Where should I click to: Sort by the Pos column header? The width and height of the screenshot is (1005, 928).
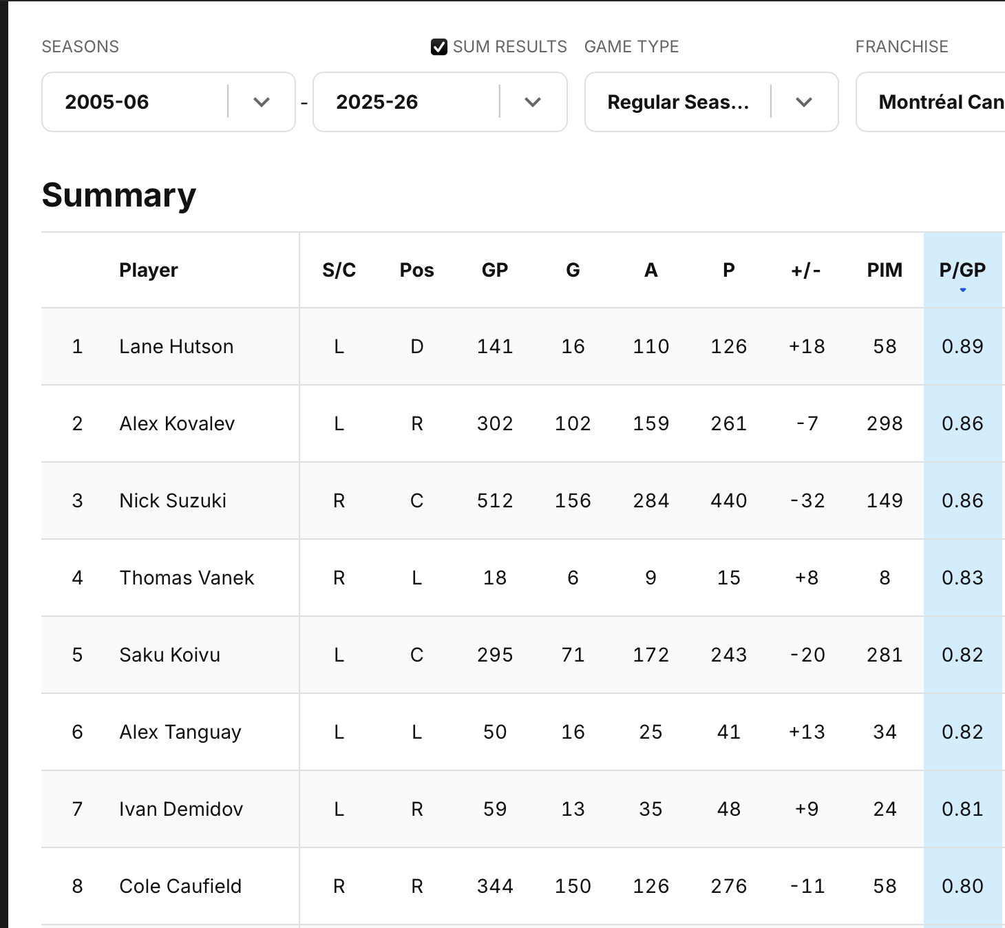click(416, 270)
